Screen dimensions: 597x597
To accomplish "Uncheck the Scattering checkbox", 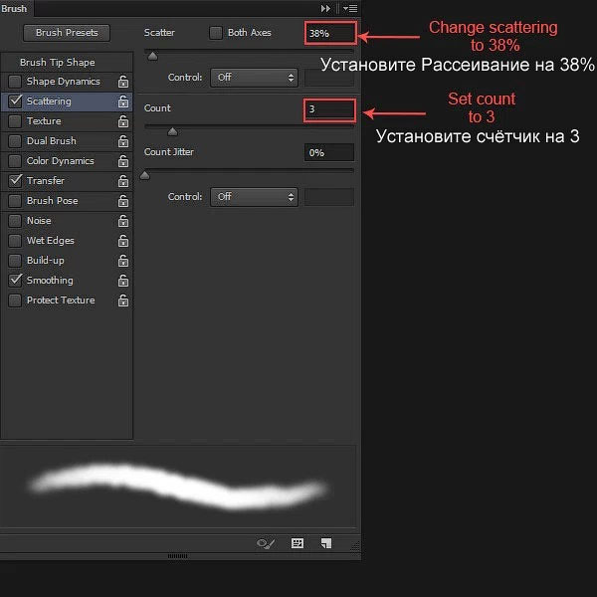I will pos(15,101).
